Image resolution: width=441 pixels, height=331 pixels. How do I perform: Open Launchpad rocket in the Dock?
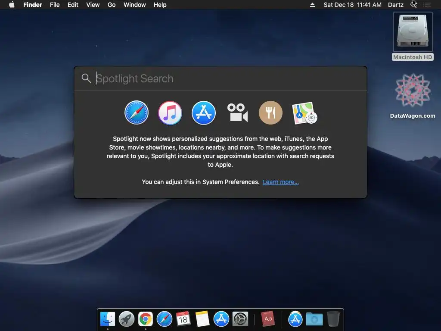(x=127, y=319)
